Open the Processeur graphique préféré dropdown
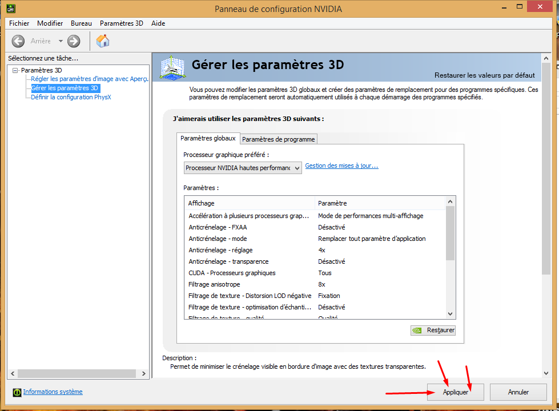The height and width of the screenshot is (411, 559). [x=243, y=168]
